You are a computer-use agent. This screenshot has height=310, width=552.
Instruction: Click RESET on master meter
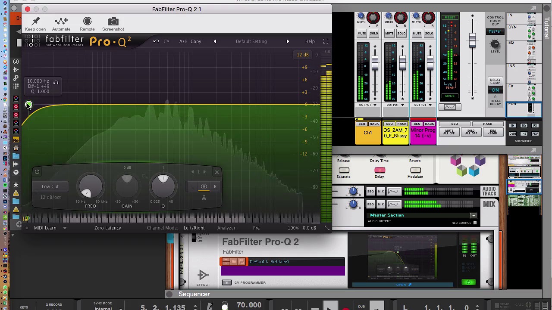click(450, 18)
